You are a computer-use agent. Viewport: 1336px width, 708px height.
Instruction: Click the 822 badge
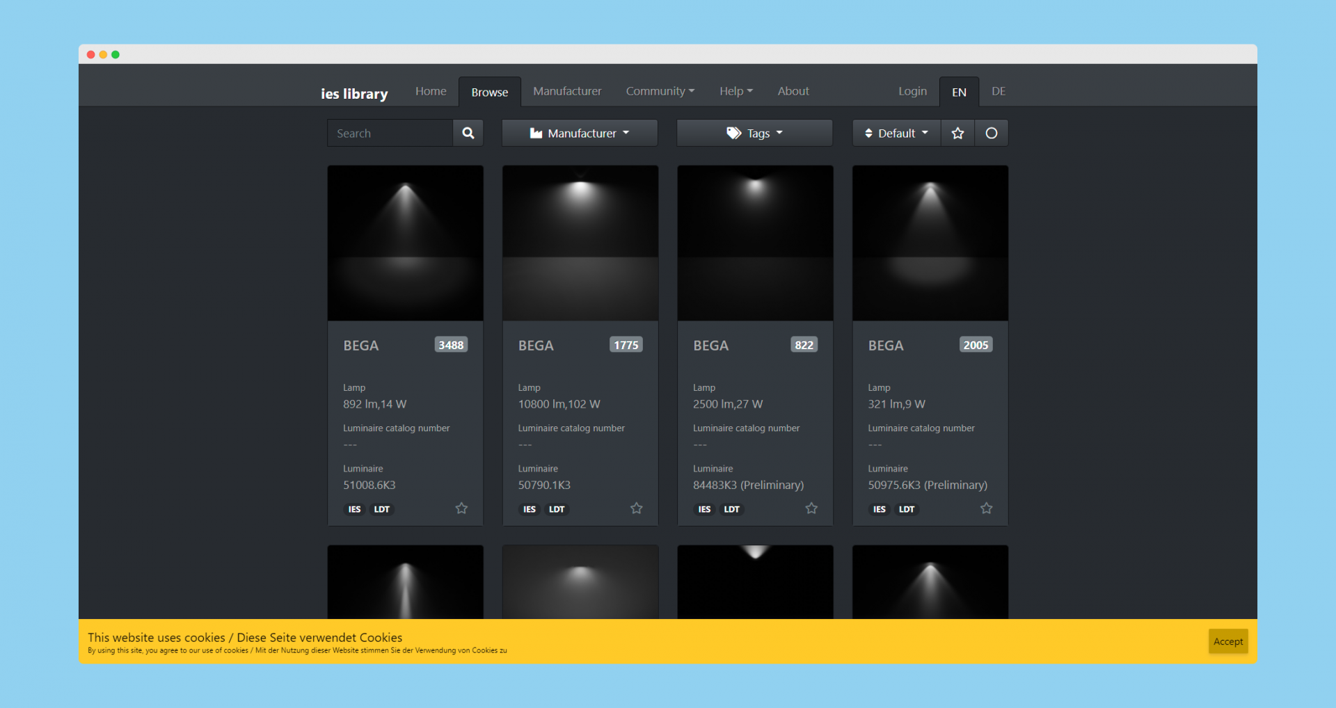804,345
